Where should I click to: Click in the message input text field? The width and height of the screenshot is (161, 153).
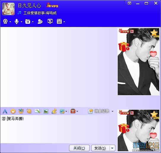58,129
